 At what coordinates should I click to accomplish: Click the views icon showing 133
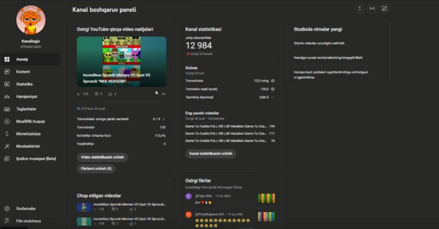click(x=78, y=94)
